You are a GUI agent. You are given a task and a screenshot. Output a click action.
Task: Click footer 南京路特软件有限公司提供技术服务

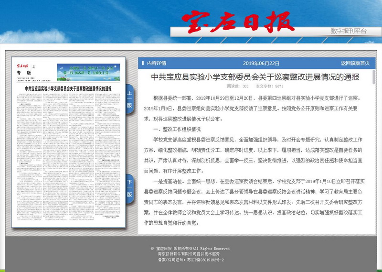189,254
